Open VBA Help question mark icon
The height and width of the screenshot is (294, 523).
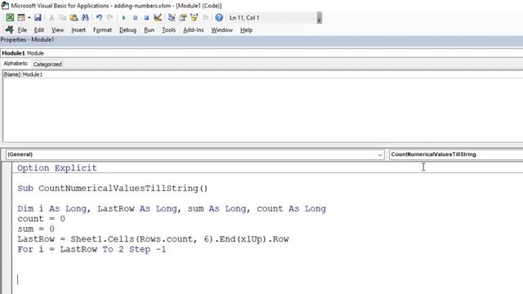(x=219, y=18)
